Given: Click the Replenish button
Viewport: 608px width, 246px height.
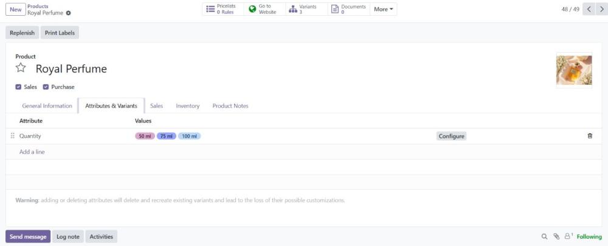Looking at the screenshot, I should tap(22, 33).
